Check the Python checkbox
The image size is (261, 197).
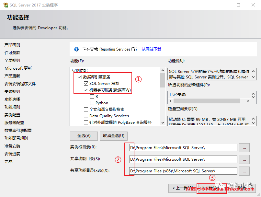pyautogui.click(x=92, y=103)
